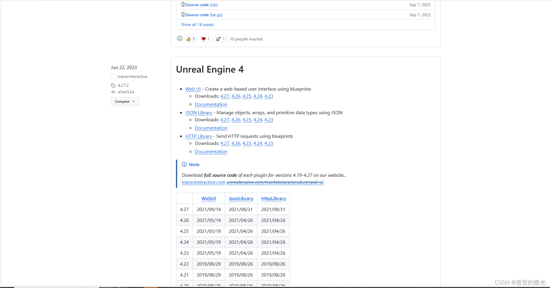The height and width of the screenshot is (288, 550).
Task: Click the zip file icon beside Source code (zip)
Action: (x=183, y=5)
